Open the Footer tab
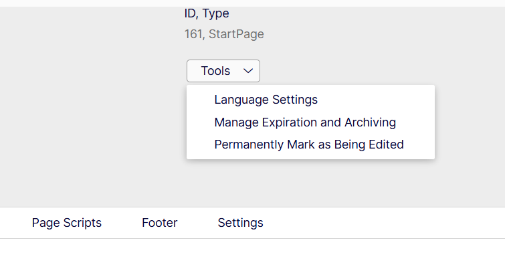This screenshot has height=275, width=505. tap(159, 223)
